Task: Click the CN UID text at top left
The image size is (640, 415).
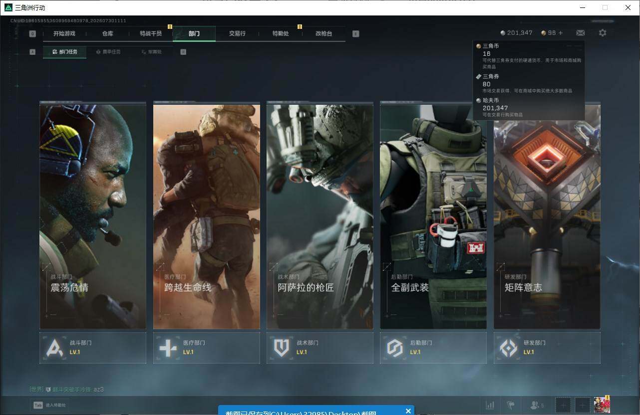Action: [68, 21]
